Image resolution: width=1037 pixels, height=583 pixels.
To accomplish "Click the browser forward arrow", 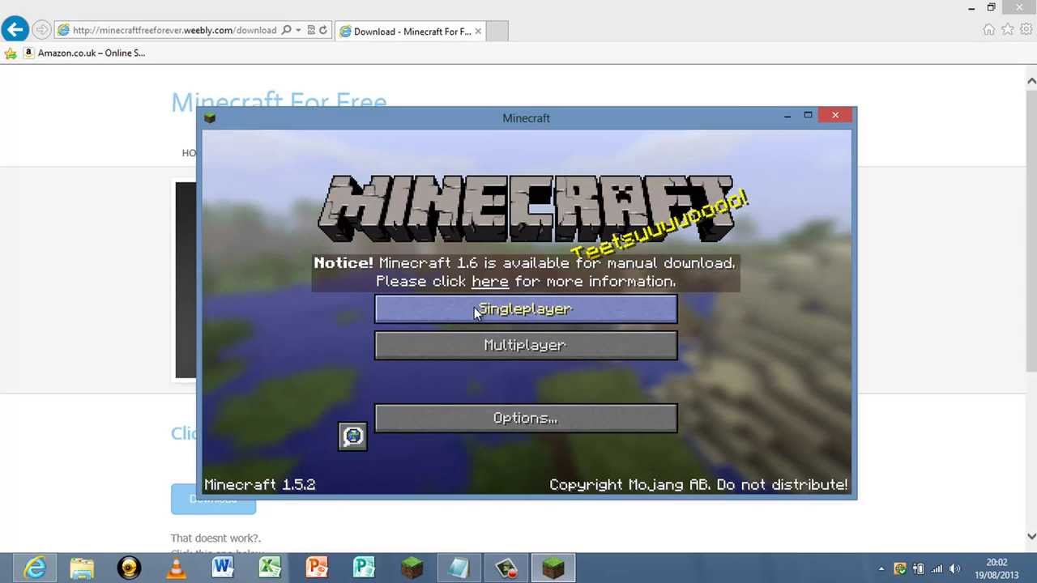I will tap(41, 31).
